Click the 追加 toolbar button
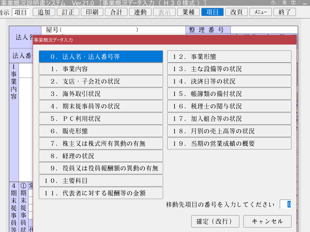The width and height of the screenshot is (310, 232). coord(44,12)
